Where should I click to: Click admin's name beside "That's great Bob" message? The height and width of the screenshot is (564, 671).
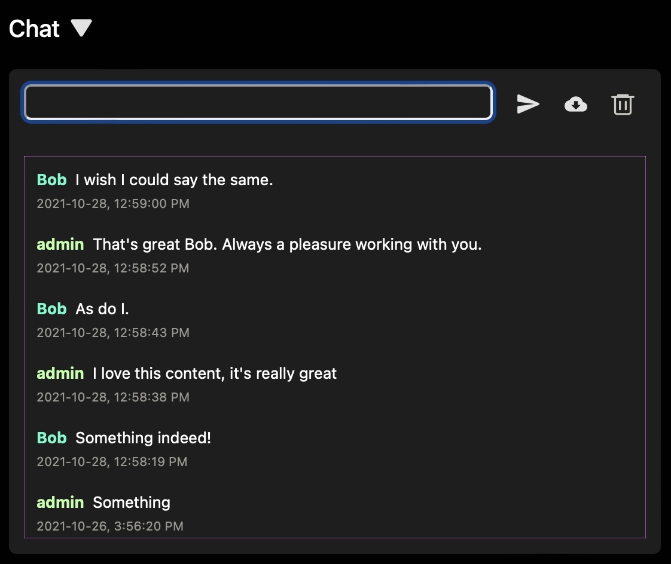click(60, 244)
